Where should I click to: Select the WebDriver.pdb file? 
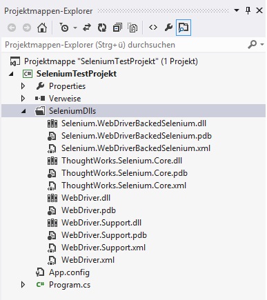coord(88,210)
